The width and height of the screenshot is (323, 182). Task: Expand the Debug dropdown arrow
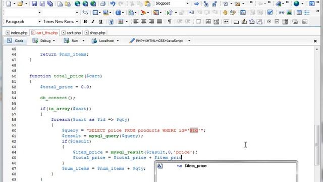54,41
